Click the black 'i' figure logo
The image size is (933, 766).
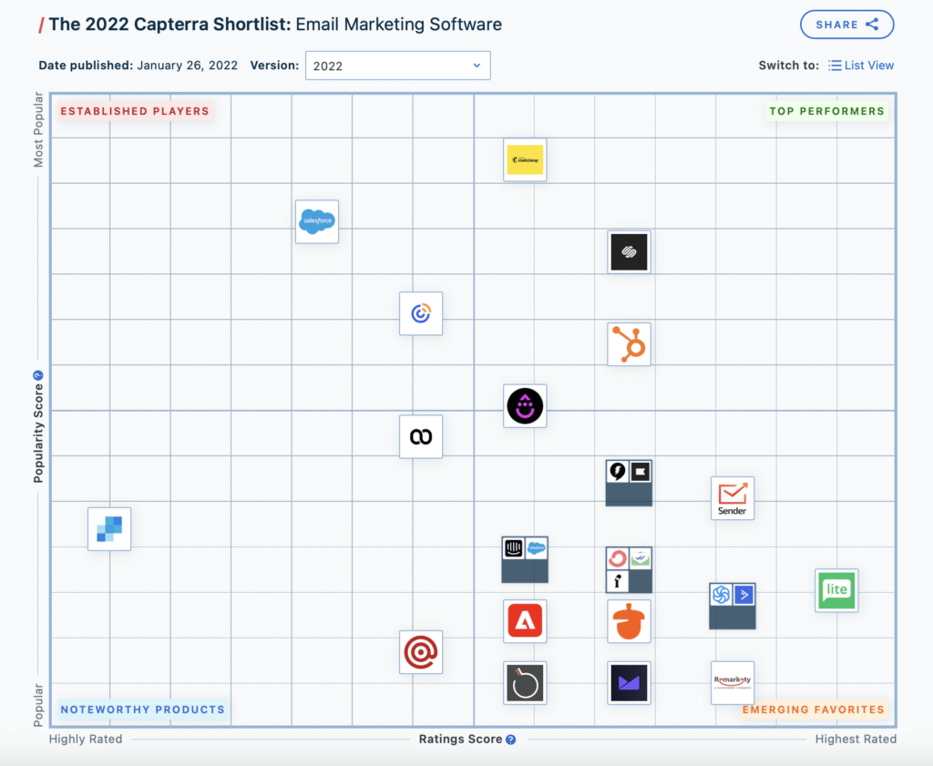point(618,581)
